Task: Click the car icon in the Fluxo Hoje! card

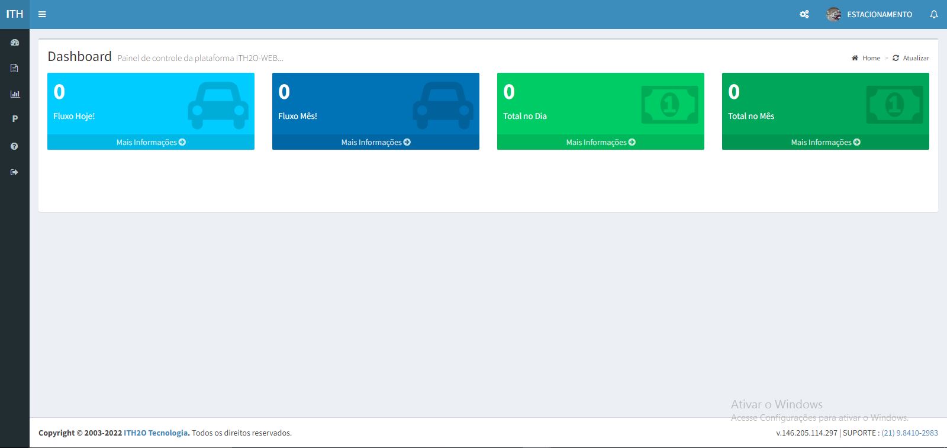Action: point(218,105)
